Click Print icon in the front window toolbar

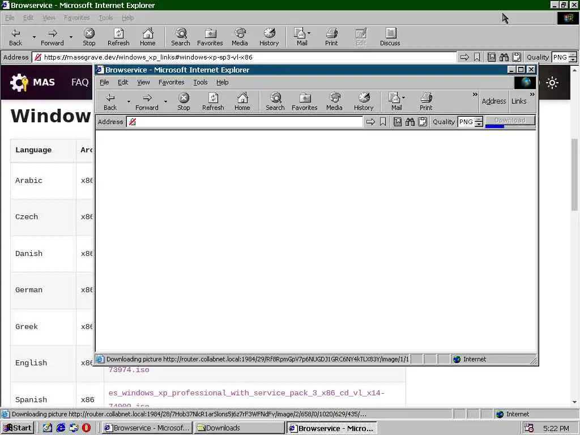426,102
